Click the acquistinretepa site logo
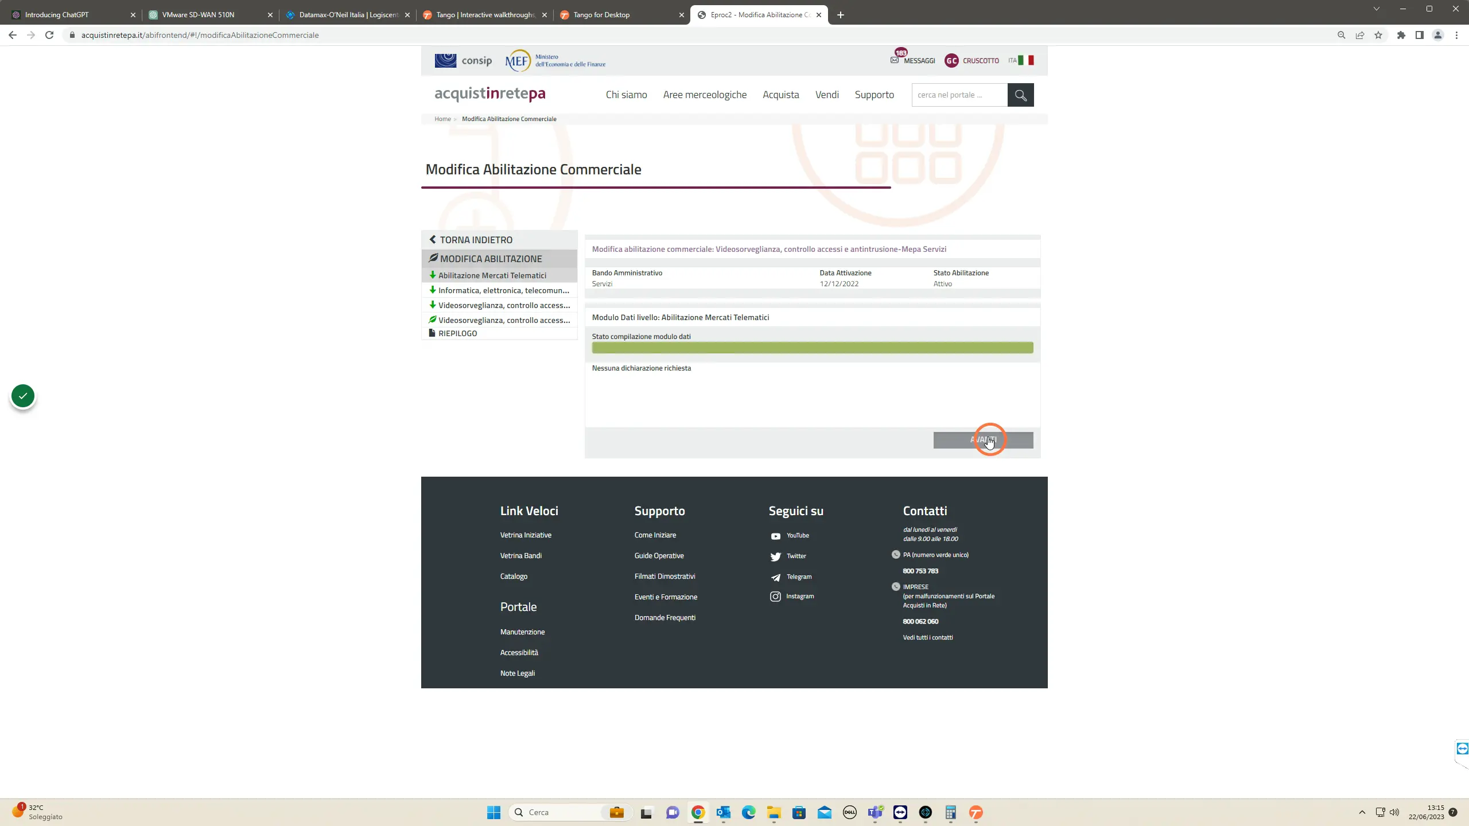This screenshot has width=1469, height=826. coord(490,93)
